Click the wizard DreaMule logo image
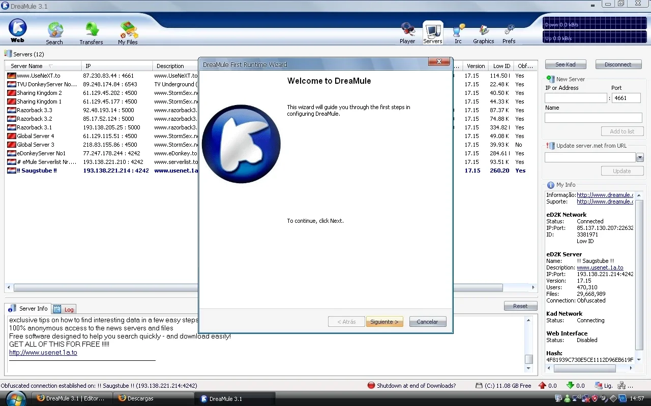Viewport: 651px width, 406px height. 241,144
